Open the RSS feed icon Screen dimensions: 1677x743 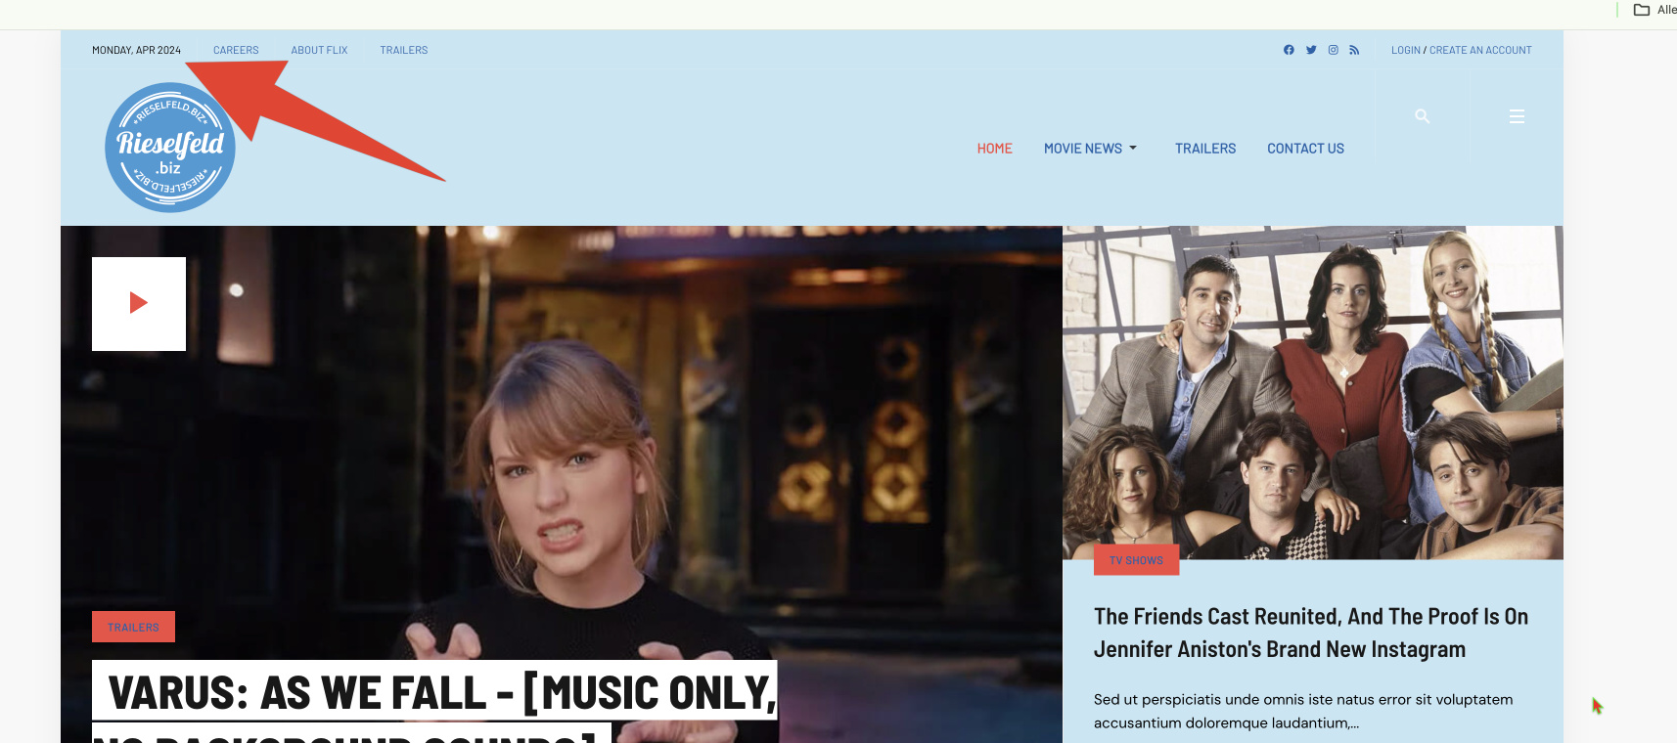[1354, 50]
